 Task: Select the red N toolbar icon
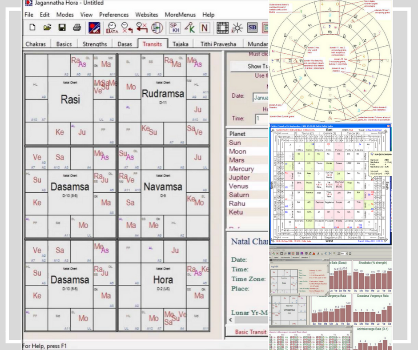[x=205, y=28]
